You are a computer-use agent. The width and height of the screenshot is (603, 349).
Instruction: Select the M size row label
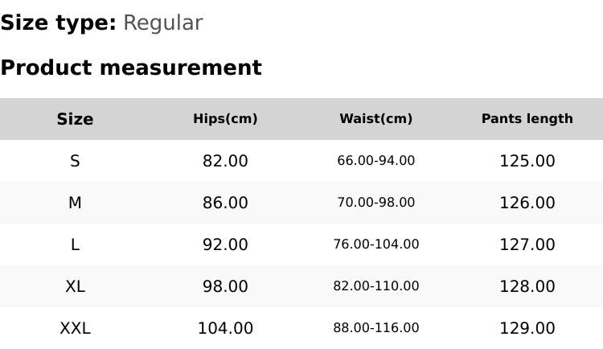click(x=75, y=203)
